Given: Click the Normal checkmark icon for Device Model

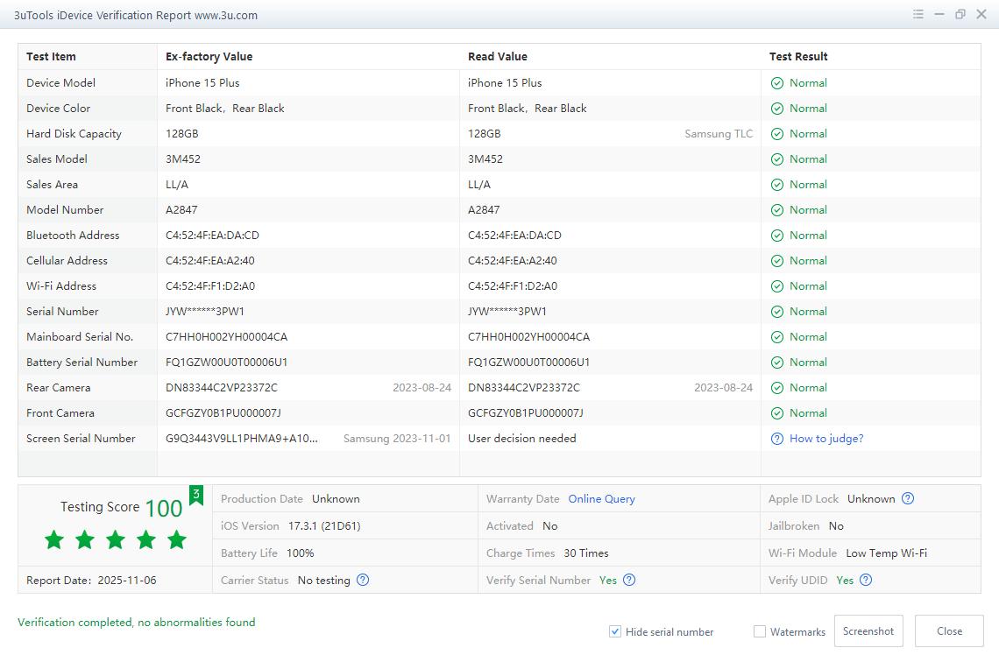Looking at the screenshot, I should (776, 83).
